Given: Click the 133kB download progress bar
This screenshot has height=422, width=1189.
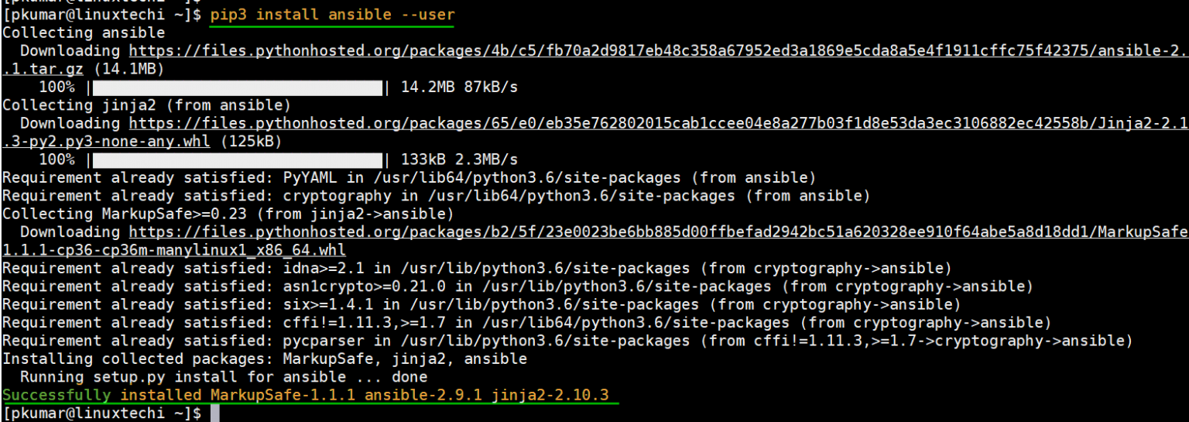Looking at the screenshot, I should [x=237, y=160].
